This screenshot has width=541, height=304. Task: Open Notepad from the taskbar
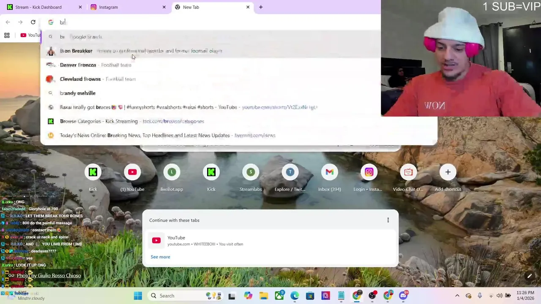tap(341, 296)
